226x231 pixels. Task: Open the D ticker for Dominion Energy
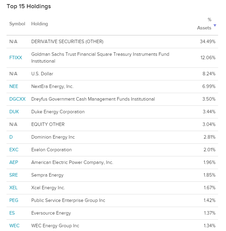(x=11, y=137)
